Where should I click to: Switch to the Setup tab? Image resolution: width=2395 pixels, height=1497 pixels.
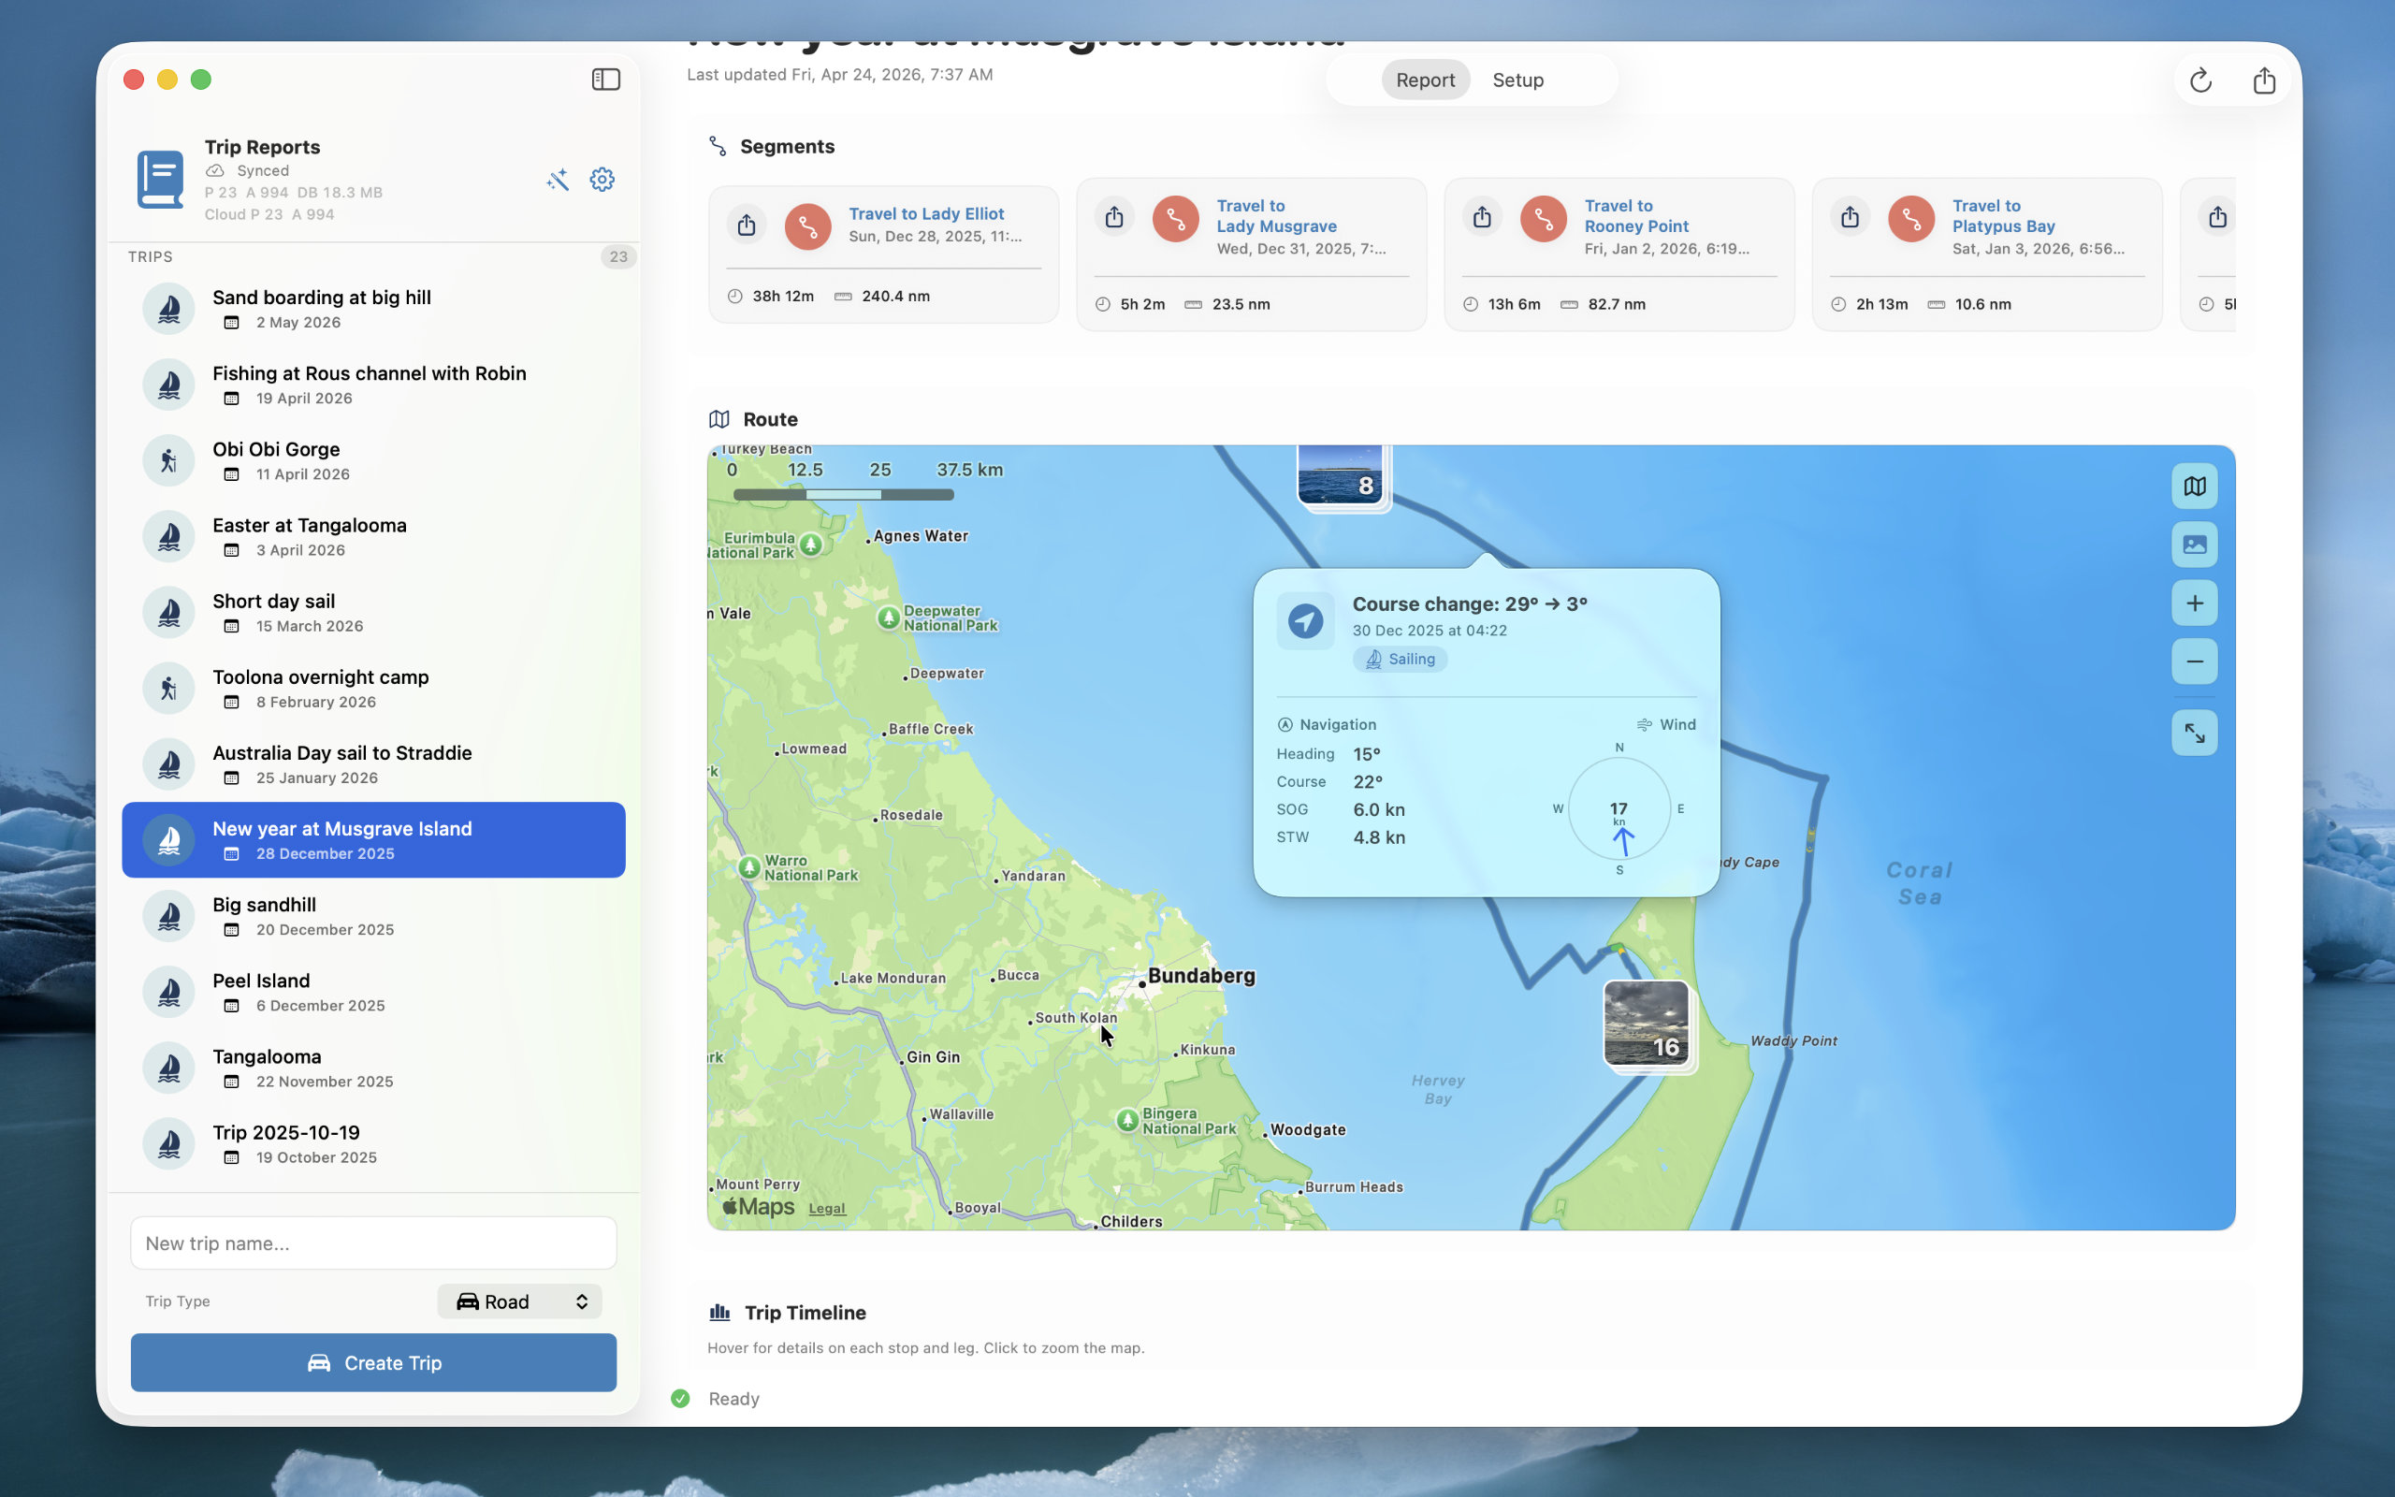pyautogui.click(x=1517, y=80)
